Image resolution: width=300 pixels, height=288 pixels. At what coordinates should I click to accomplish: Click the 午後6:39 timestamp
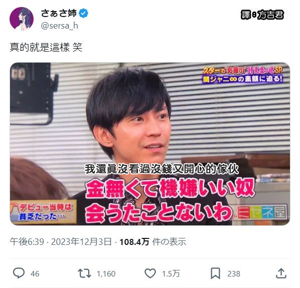(27, 242)
